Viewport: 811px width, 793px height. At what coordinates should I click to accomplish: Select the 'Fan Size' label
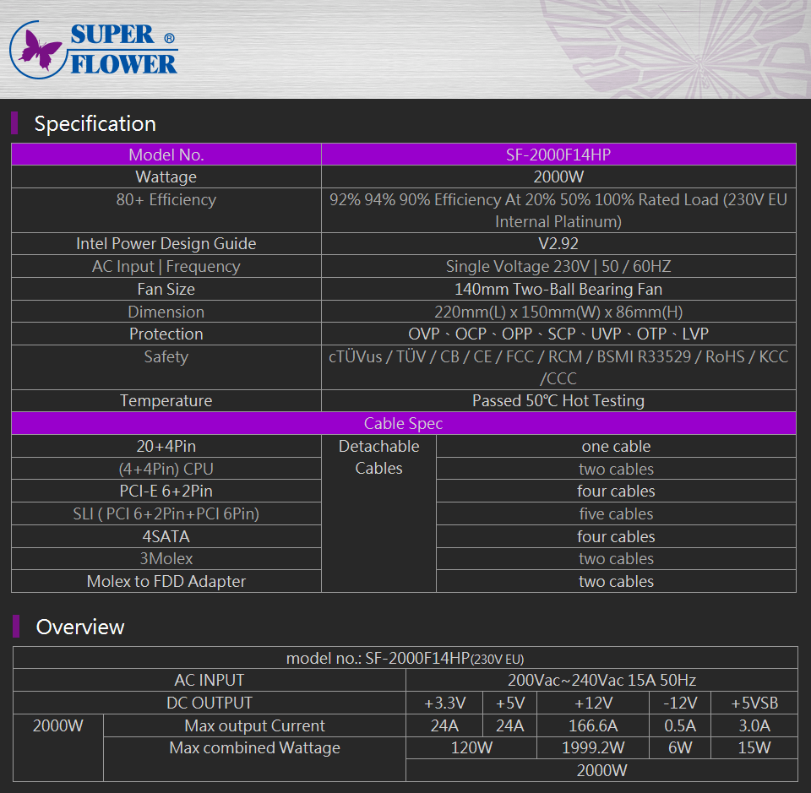coord(166,289)
